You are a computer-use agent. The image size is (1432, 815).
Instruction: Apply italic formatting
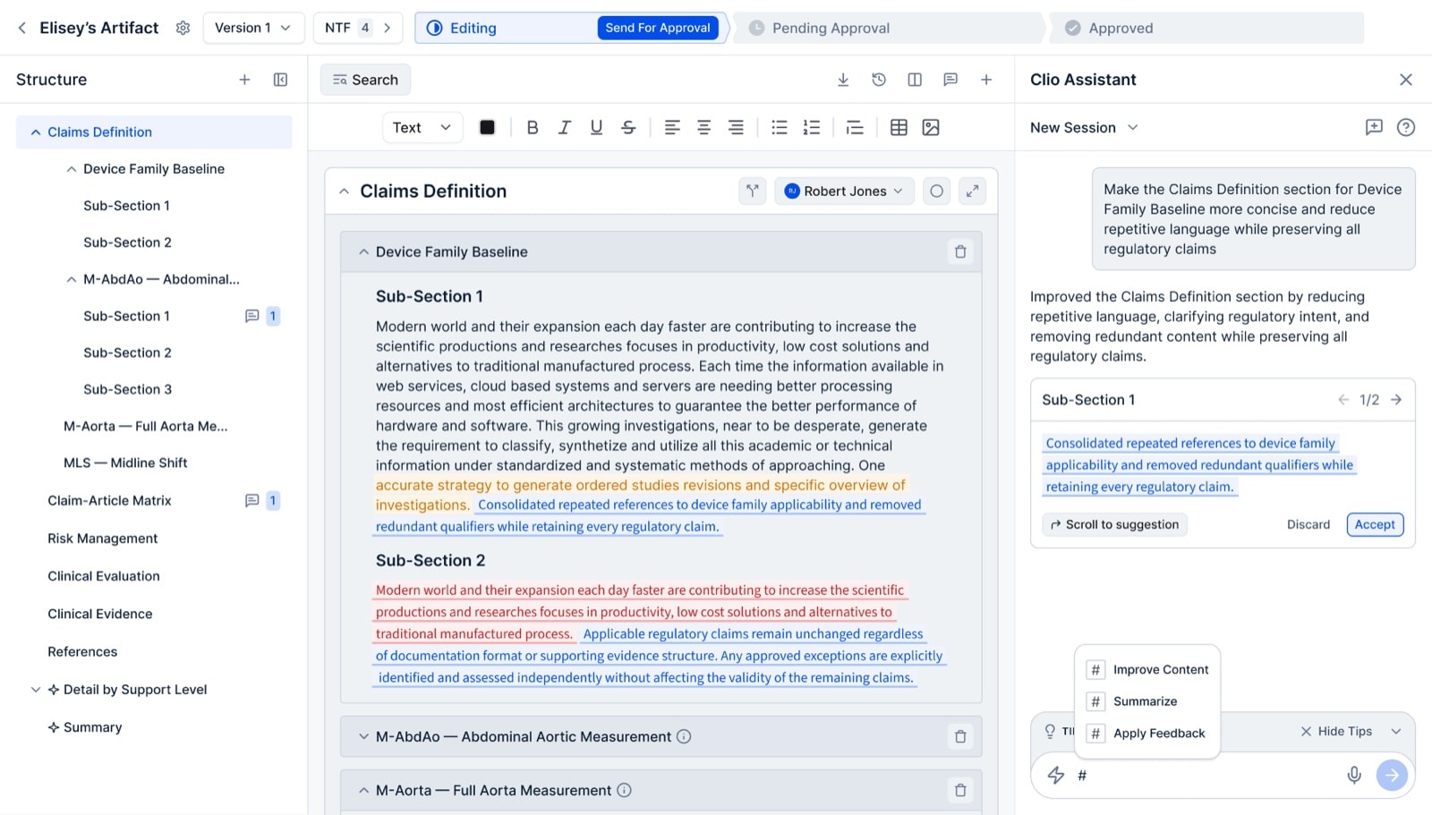pos(565,127)
